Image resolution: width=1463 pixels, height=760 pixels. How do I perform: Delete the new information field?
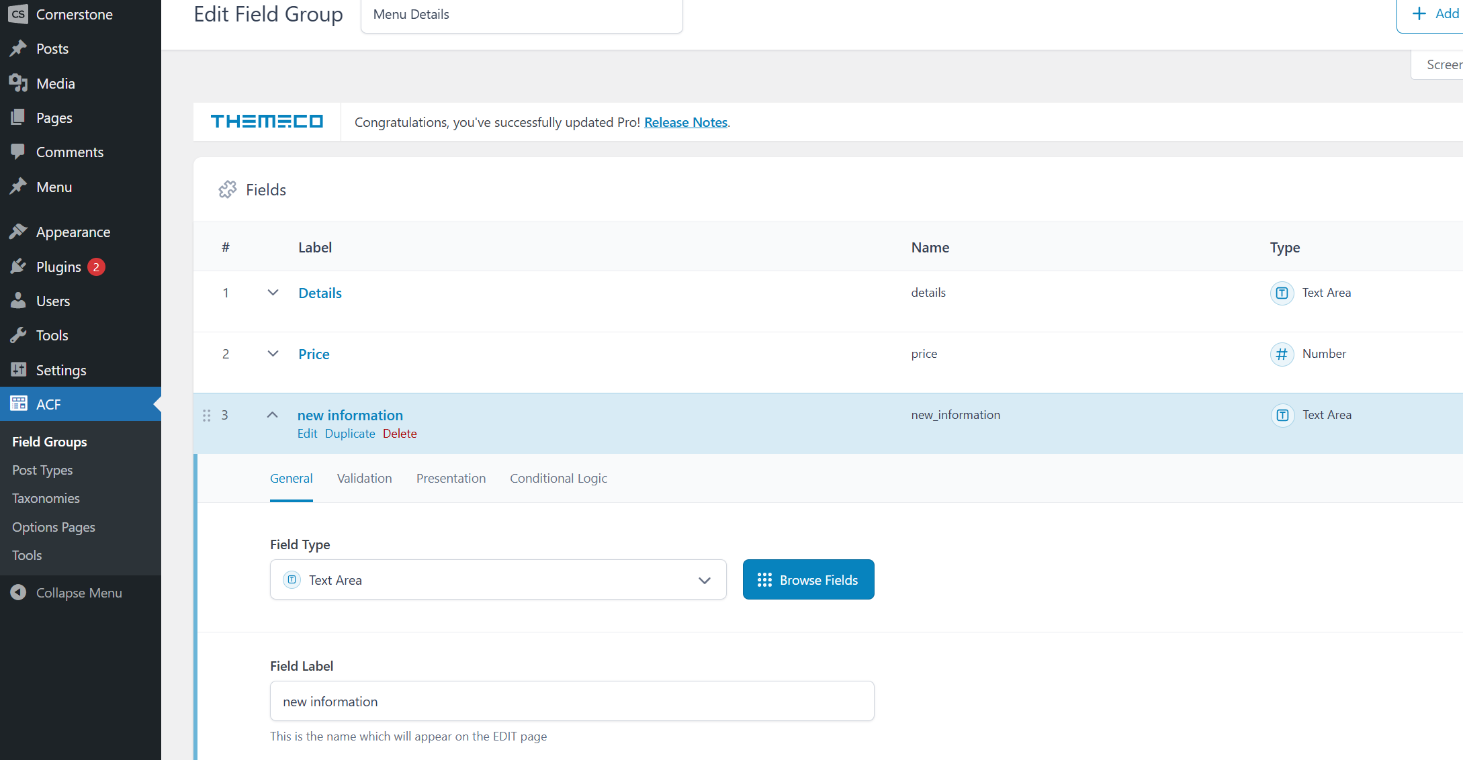pos(400,434)
